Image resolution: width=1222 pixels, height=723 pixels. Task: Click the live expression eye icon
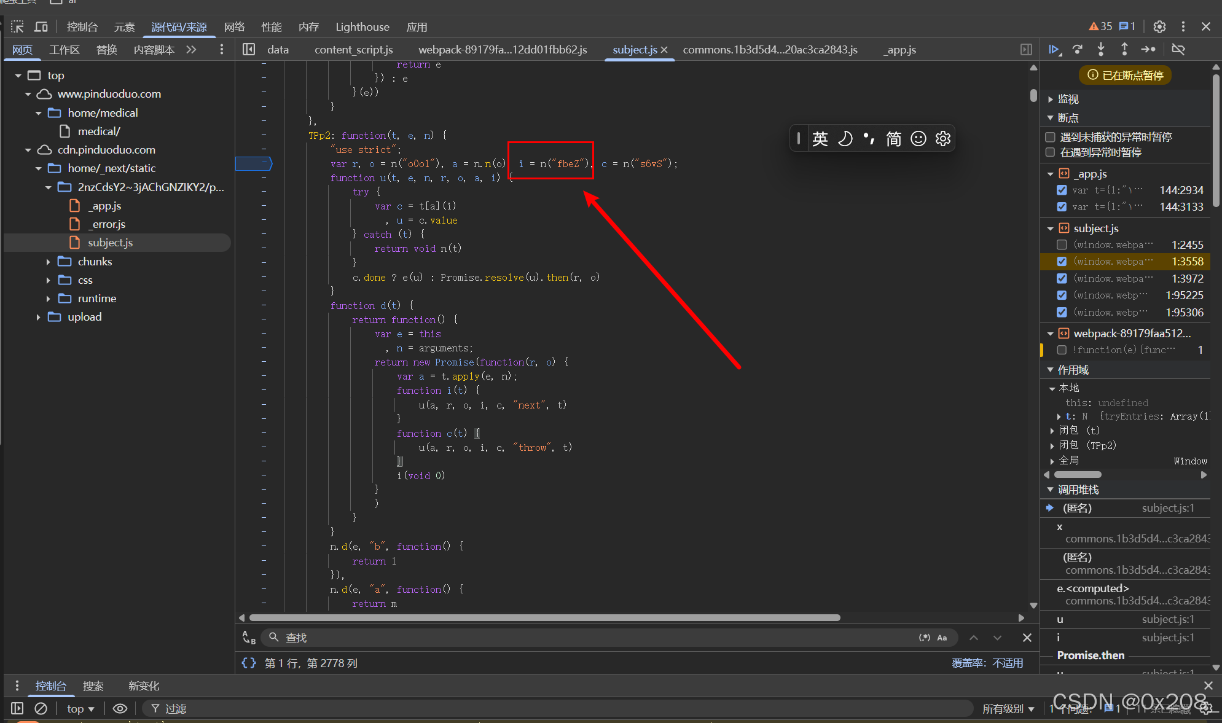(x=120, y=708)
